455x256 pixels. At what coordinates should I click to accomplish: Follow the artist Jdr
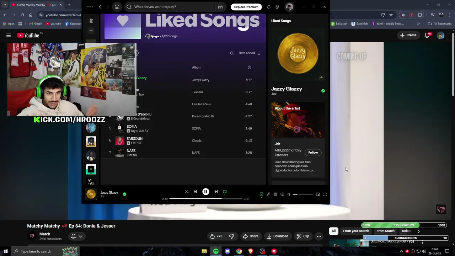[313, 153]
